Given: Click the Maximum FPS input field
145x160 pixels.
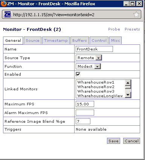Looking at the screenshot, I should coord(85,104).
